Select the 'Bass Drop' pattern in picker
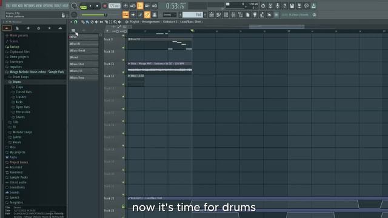 (84, 78)
